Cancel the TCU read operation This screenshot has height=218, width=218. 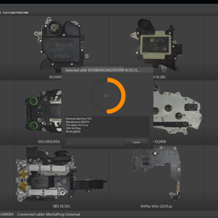(136, 142)
